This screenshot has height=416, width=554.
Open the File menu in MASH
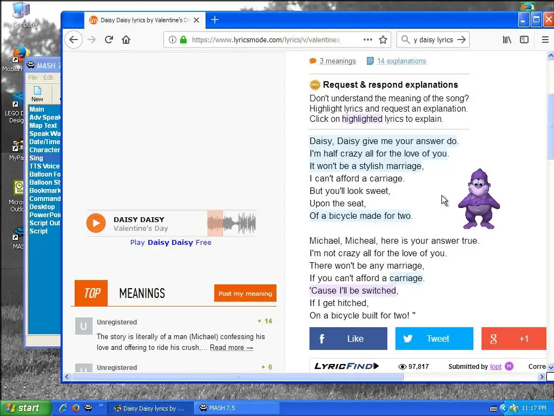pyautogui.click(x=32, y=77)
